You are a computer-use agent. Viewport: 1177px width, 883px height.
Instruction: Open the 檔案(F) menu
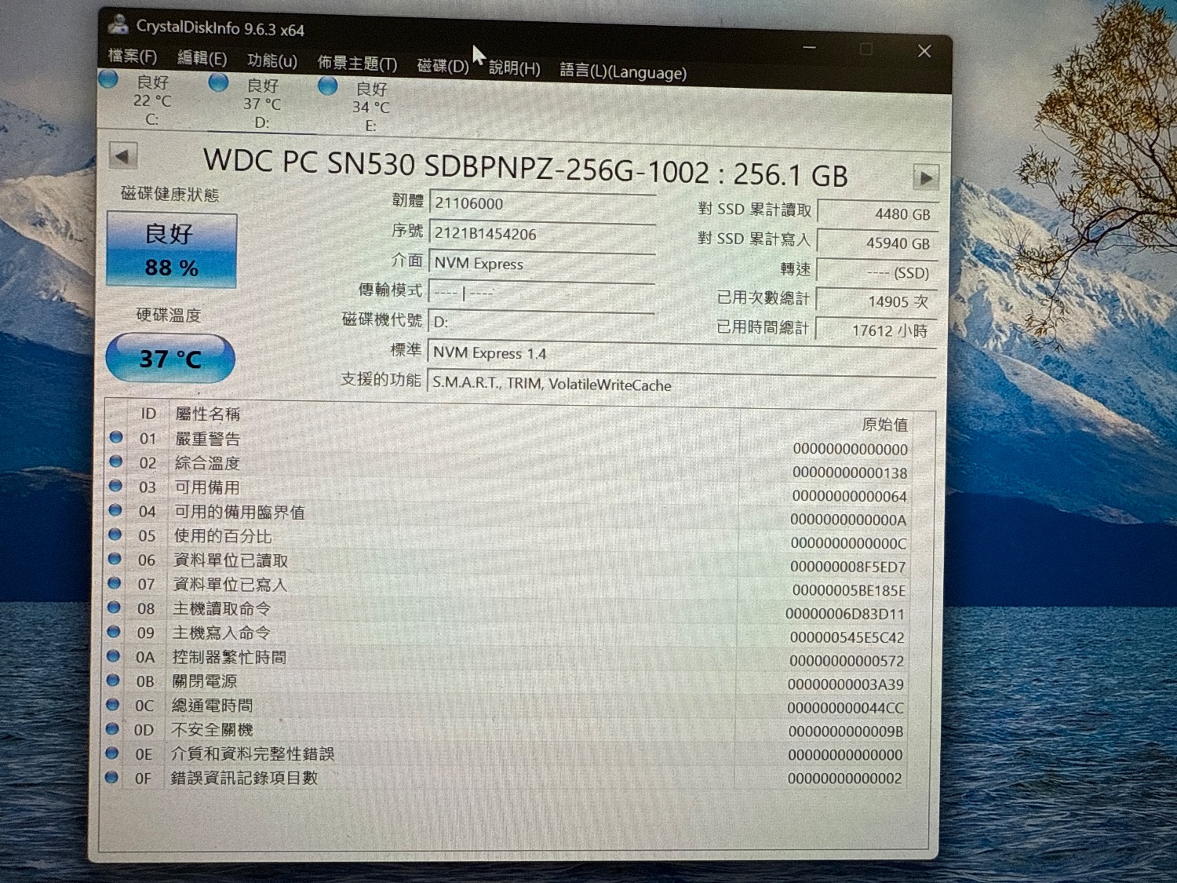(x=132, y=57)
